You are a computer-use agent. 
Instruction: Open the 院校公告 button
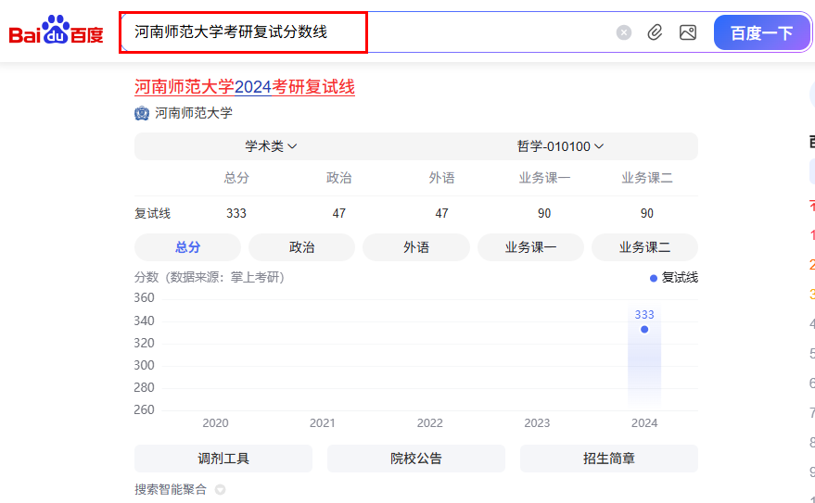click(416, 459)
